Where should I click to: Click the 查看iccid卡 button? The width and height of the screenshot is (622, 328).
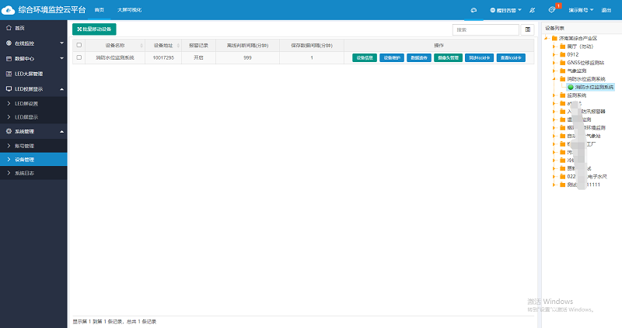point(511,57)
